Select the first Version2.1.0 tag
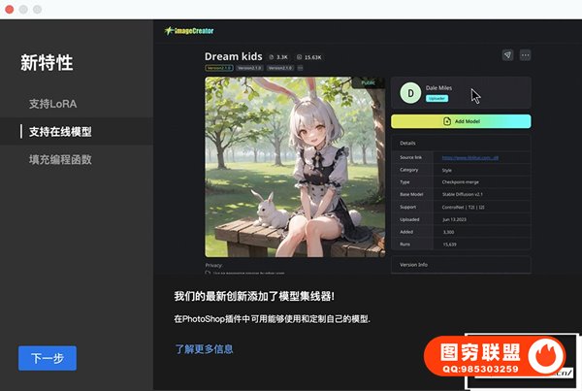 (218, 68)
